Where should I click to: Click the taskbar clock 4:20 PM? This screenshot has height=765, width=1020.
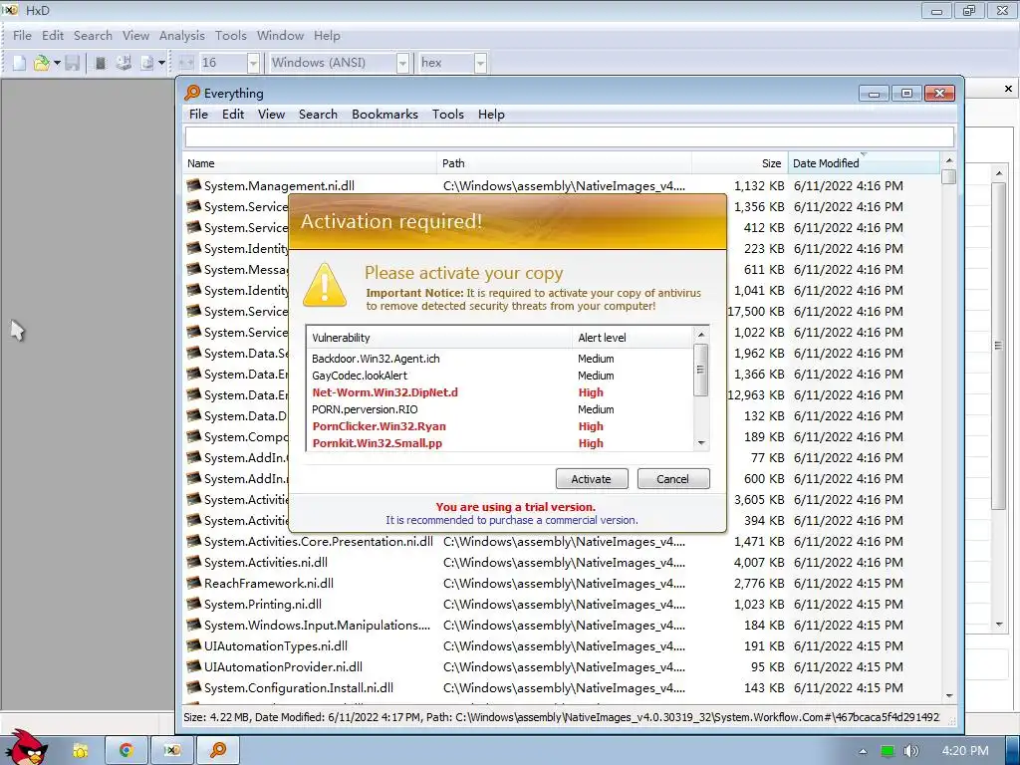click(965, 751)
